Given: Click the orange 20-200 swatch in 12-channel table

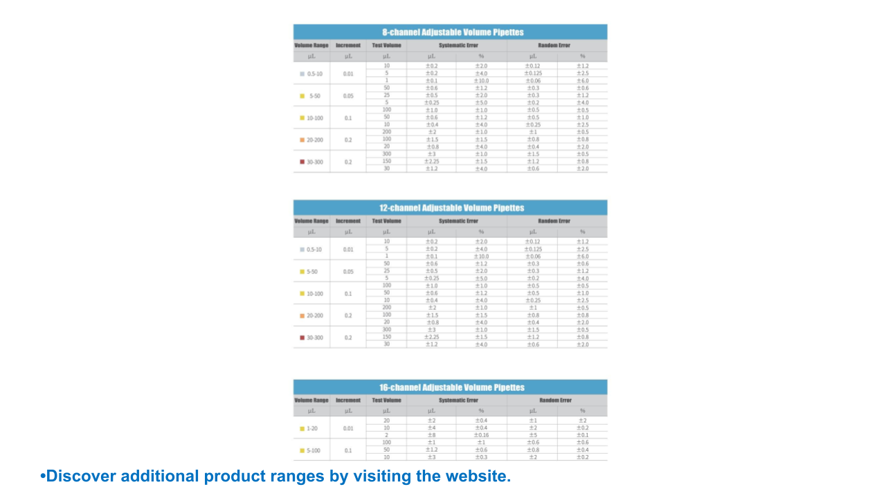Looking at the screenshot, I should (x=302, y=315).
